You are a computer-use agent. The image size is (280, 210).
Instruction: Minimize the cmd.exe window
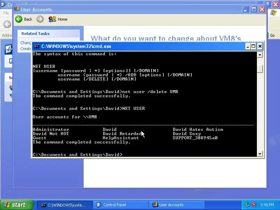pos(248,47)
